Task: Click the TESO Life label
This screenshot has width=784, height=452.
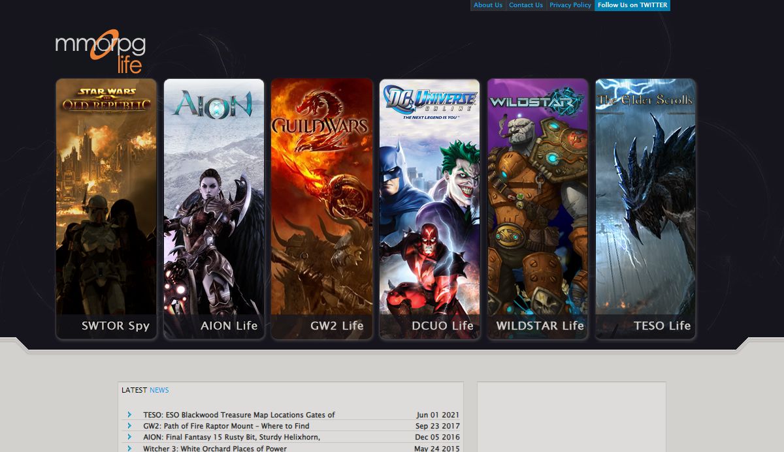Action: click(x=662, y=325)
